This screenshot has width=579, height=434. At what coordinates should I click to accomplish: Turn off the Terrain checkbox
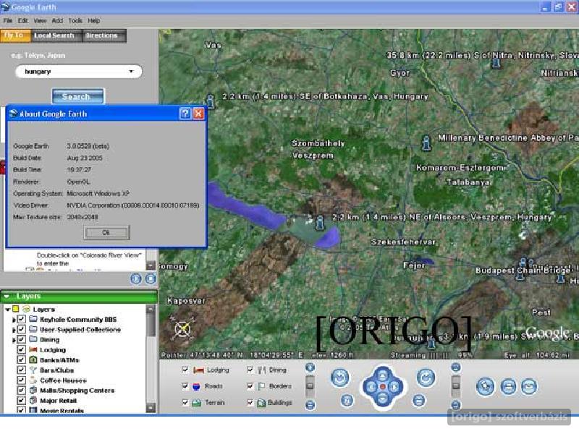pos(185,402)
